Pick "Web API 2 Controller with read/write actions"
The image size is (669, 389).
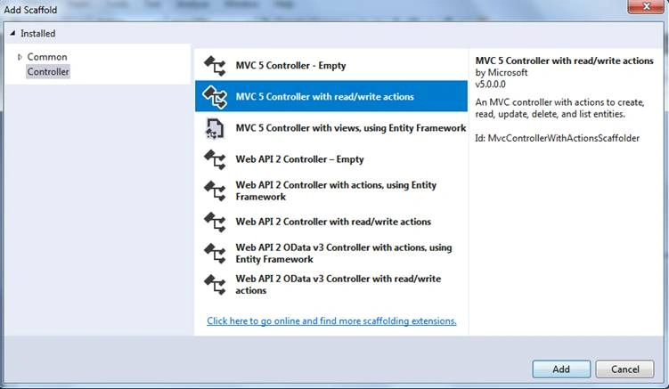point(331,222)
